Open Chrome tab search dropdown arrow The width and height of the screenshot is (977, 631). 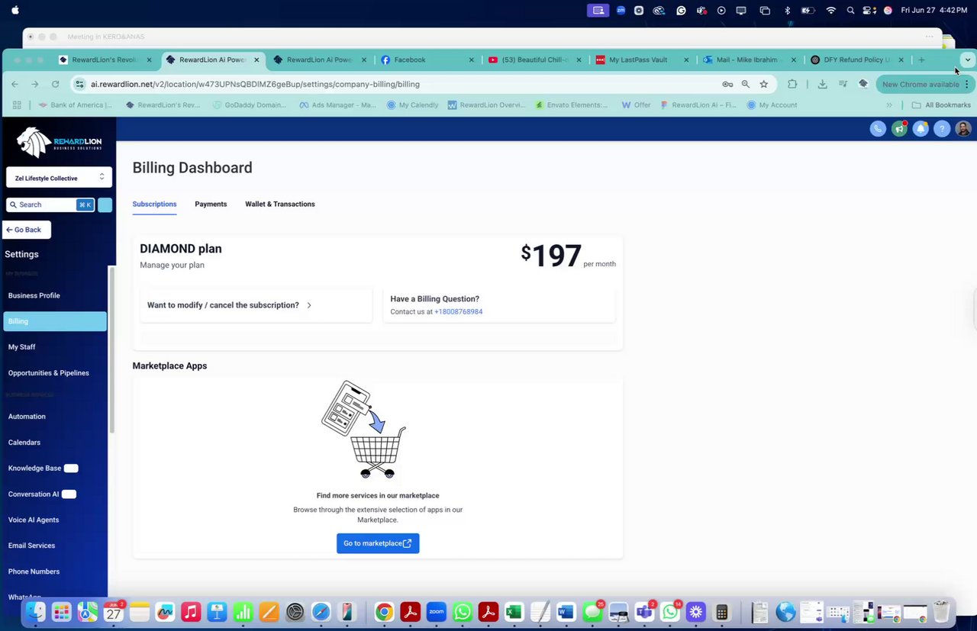(x=968, y=60)
